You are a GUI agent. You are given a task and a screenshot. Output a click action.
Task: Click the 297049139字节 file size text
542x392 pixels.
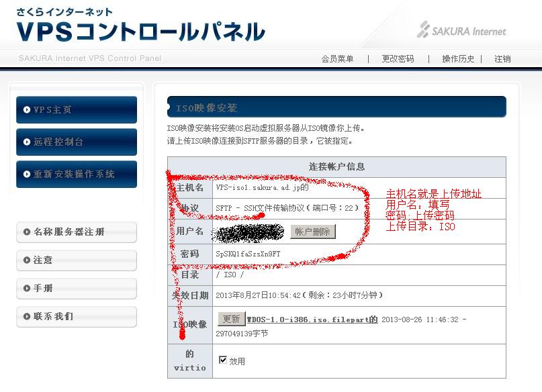click(242, 334)
